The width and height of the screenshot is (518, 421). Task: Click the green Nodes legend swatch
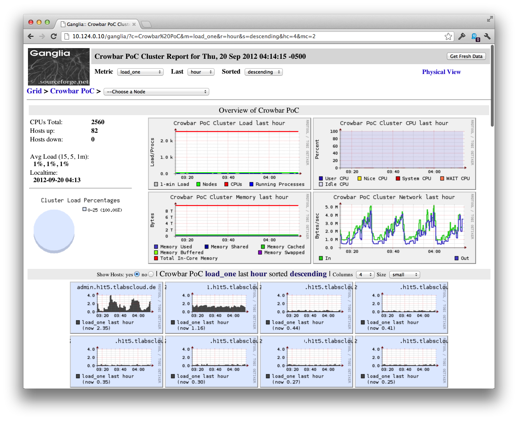point(198,184)
